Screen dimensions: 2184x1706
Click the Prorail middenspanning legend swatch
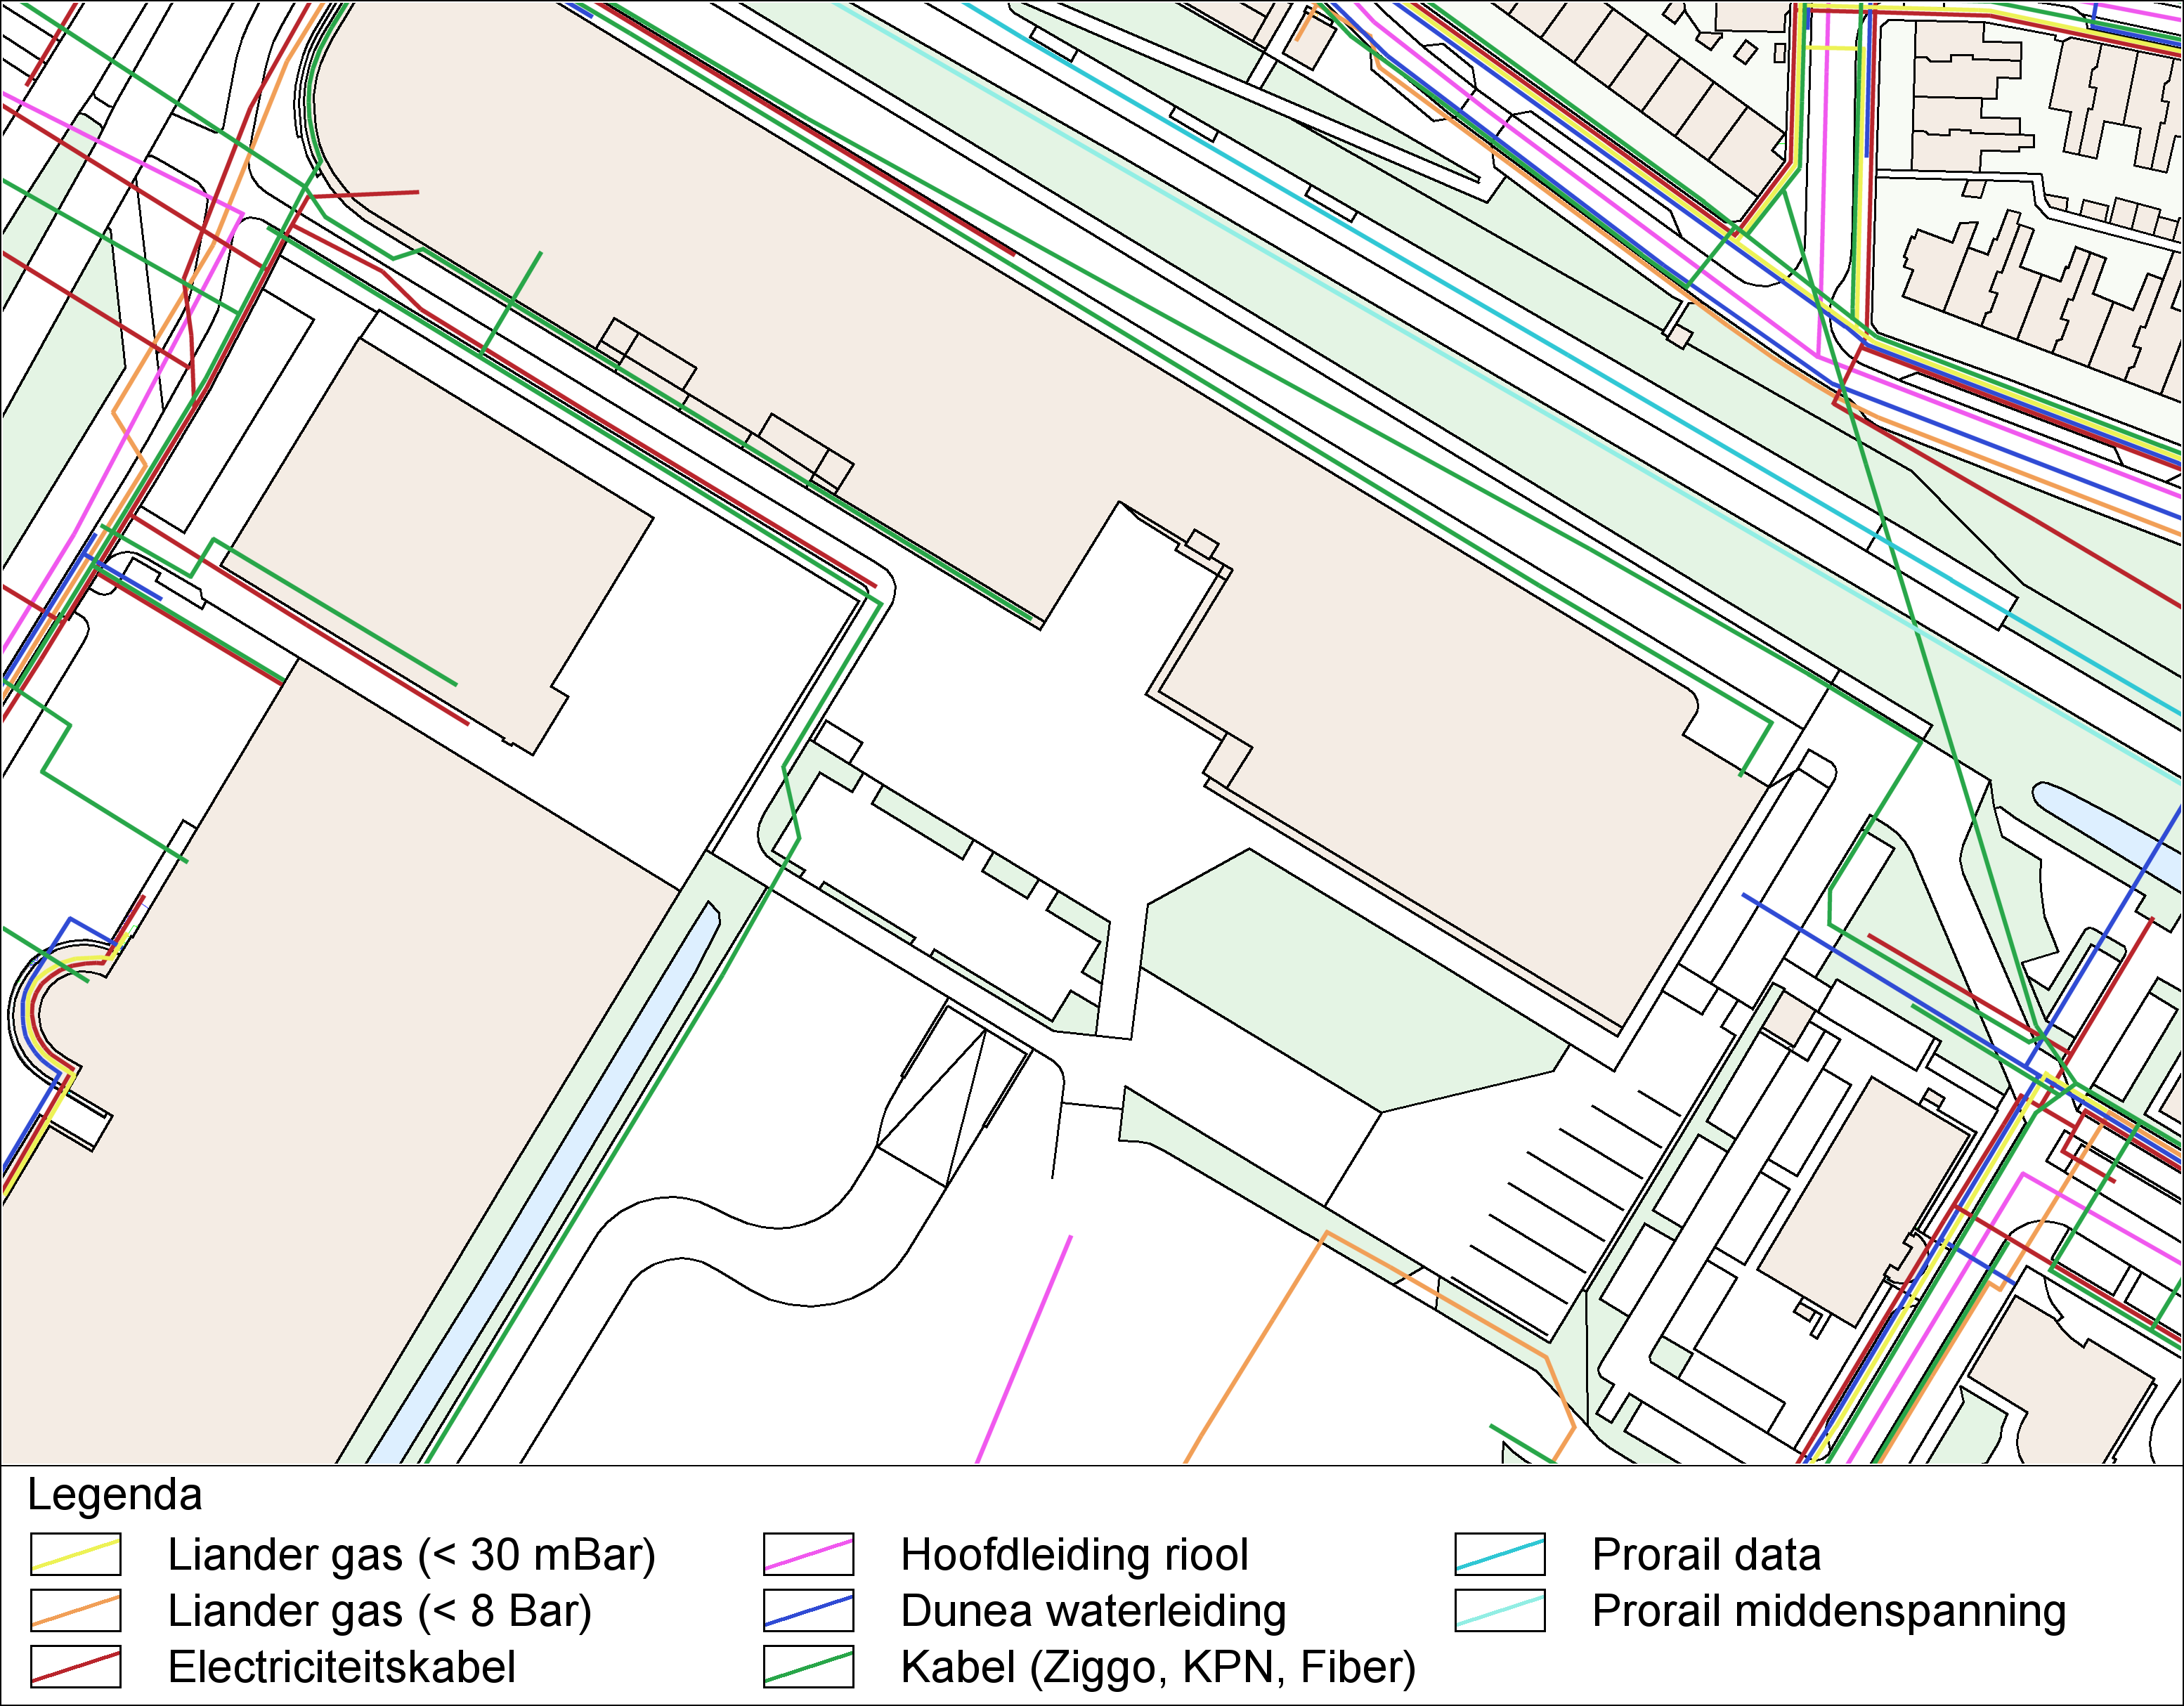point(1500,1610)
